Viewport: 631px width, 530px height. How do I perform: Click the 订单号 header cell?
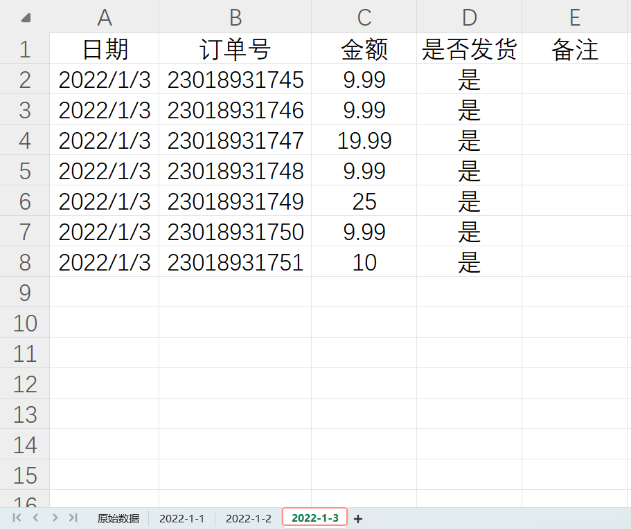click(235, 48)
